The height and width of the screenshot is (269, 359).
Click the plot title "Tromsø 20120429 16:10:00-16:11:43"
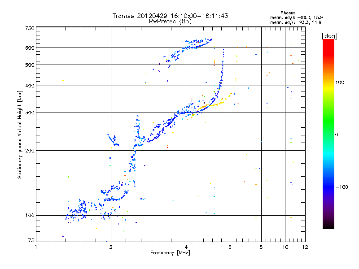click(x=170, y=16)
